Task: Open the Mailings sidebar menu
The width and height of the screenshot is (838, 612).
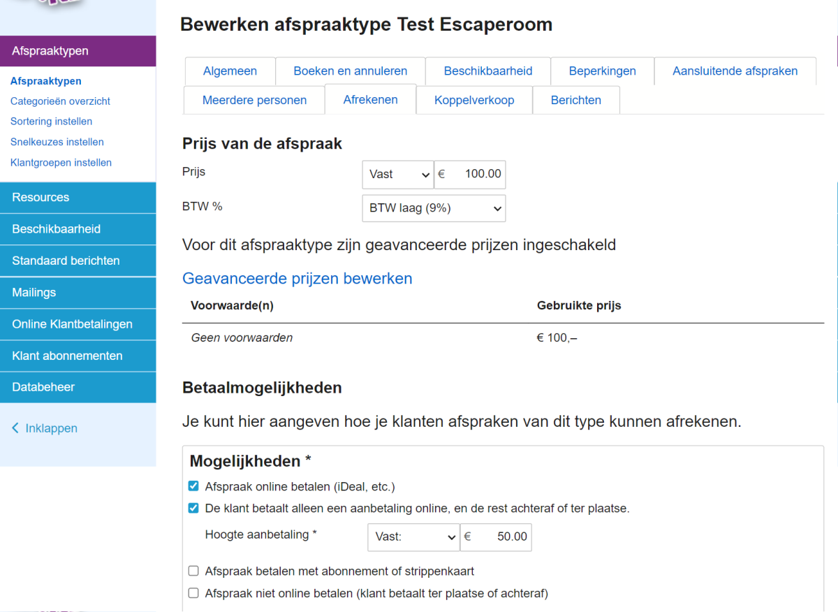Action: [x=78, y=293]
